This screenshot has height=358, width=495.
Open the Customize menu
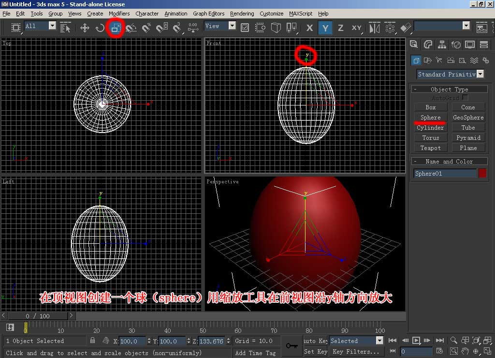click(x=272, y=14)
